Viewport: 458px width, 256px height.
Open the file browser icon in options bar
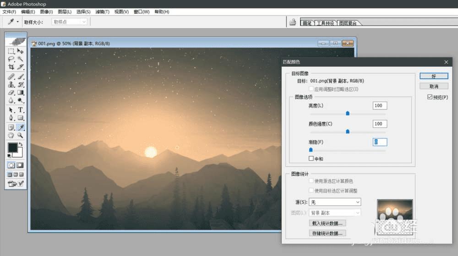[292, 22]
